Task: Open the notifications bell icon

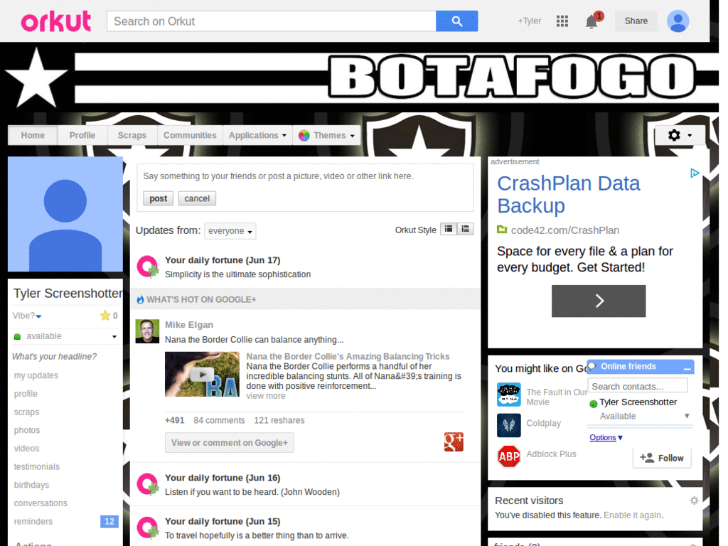Action: click(x=592, y=21)
